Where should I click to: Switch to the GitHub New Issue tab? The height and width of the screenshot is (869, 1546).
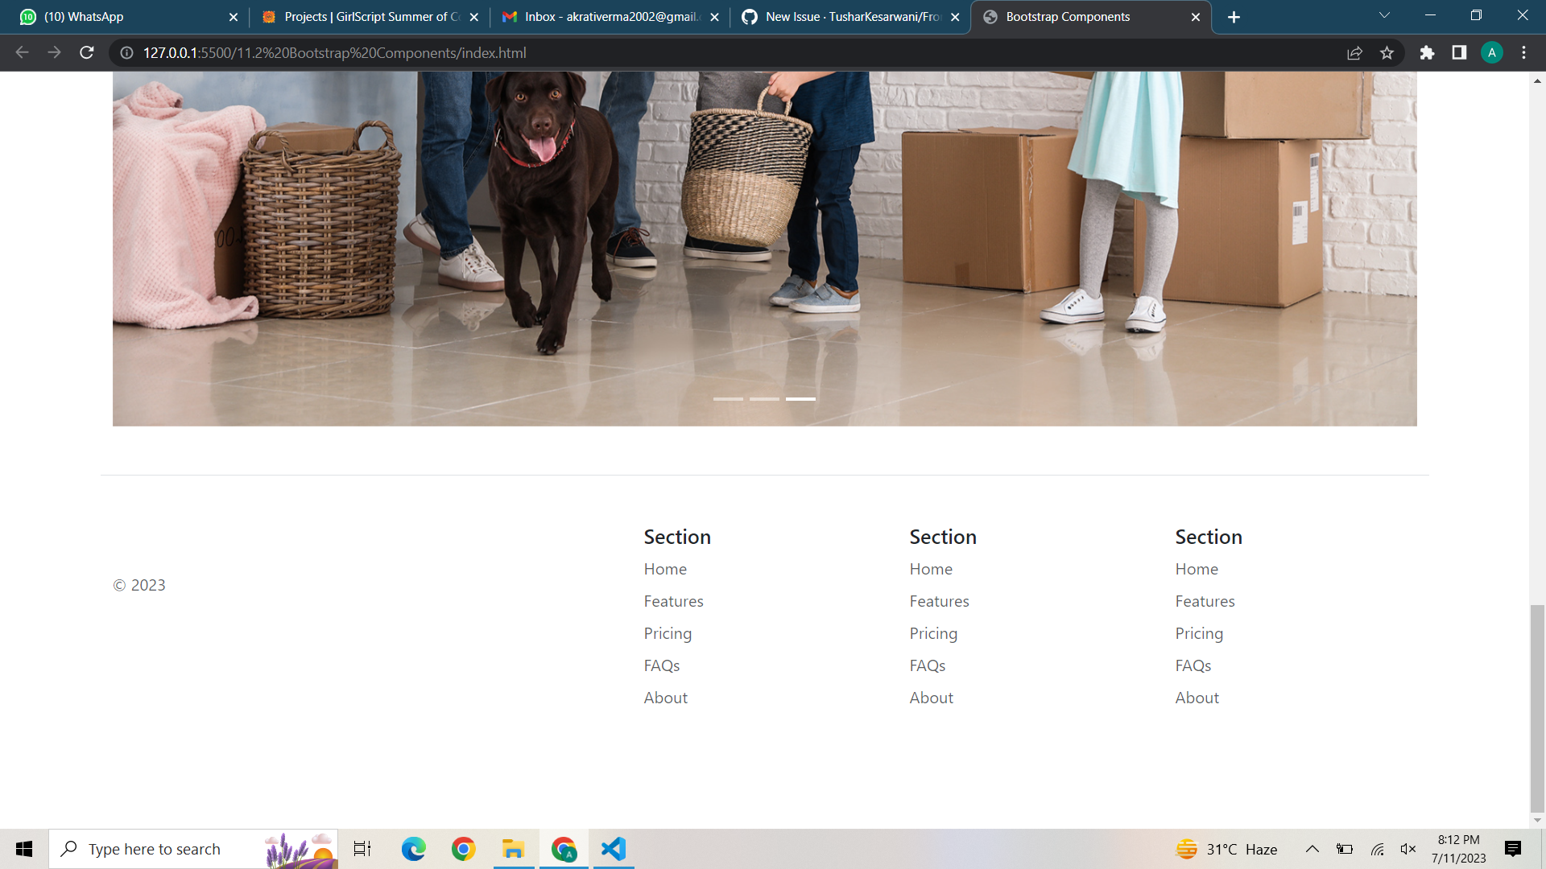[x=845, y=17]
